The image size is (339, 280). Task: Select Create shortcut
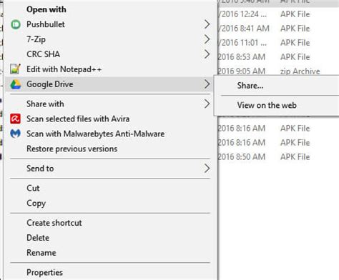[x=110, y=223]
